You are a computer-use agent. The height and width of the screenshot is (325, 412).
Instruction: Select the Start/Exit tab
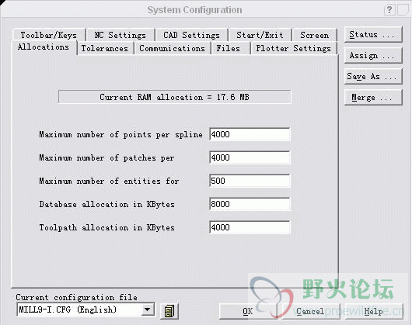click(260, 35)
